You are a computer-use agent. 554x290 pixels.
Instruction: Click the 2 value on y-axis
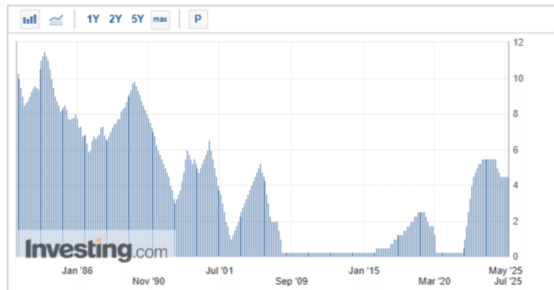click(x=516, y=222)
